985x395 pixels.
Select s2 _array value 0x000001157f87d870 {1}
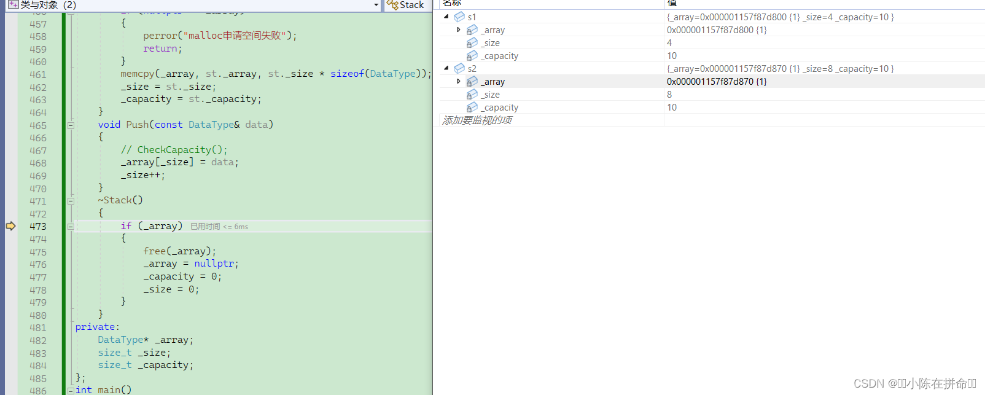(x=717, y=82)
